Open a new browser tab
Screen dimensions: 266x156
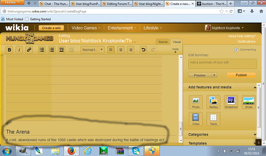click(x=231, y=4)
